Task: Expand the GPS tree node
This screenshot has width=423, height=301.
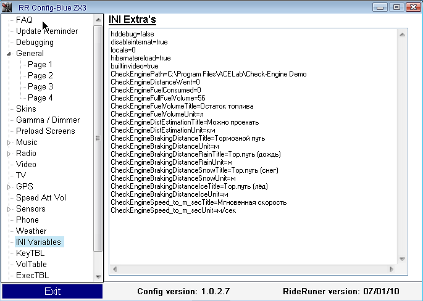Action: (x=9, y=187)
